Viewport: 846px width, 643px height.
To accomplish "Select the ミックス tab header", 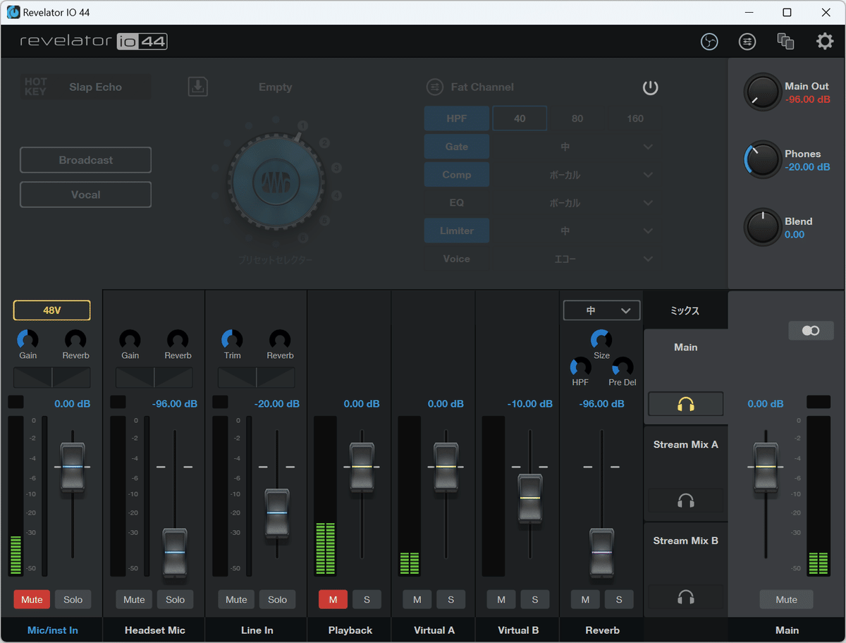I will [x=685, y=310].
